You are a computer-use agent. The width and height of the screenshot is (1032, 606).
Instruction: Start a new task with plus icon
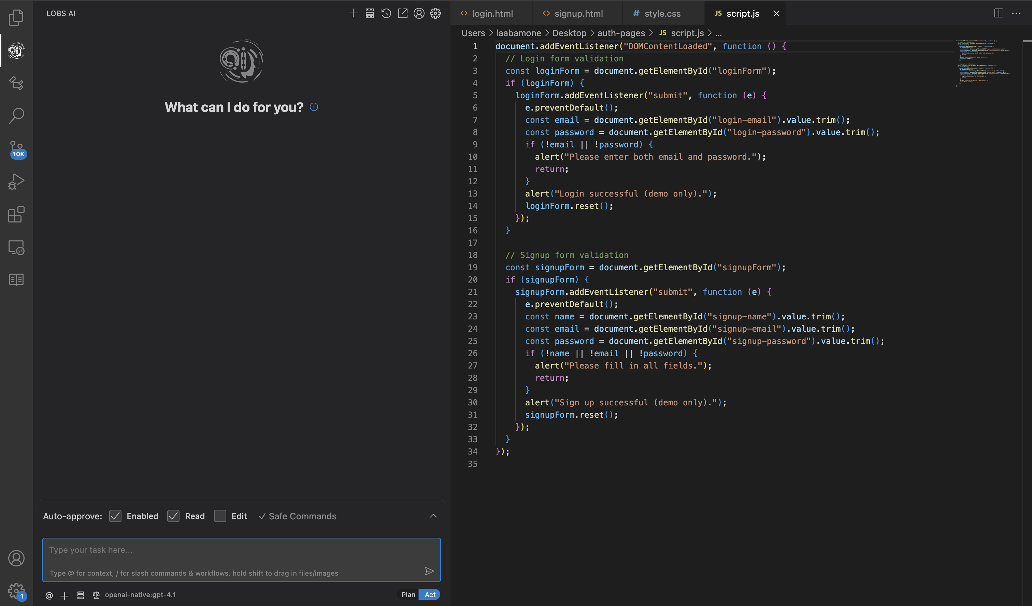click(x=353, y=14)
